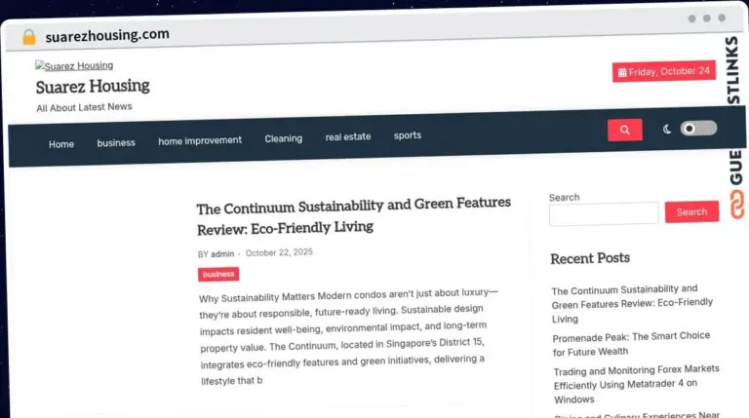This screenshot has height=418, width=749.
Task: Open the Home menu item
Action: pos(61,143)
